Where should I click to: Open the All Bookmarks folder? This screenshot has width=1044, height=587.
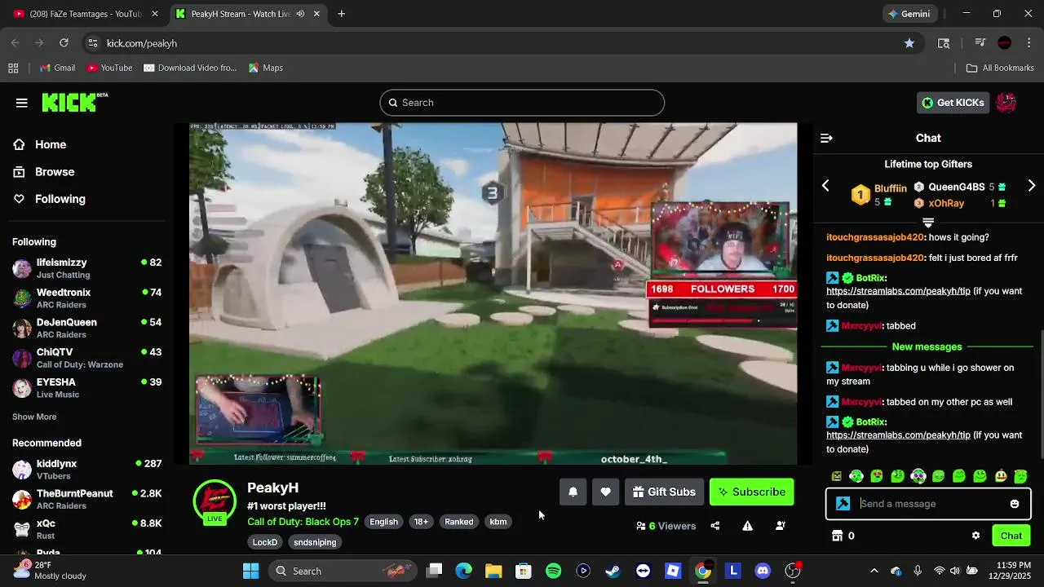1000,68
